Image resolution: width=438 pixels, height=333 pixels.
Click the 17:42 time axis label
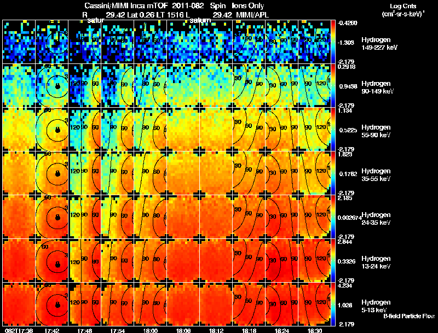52,330
